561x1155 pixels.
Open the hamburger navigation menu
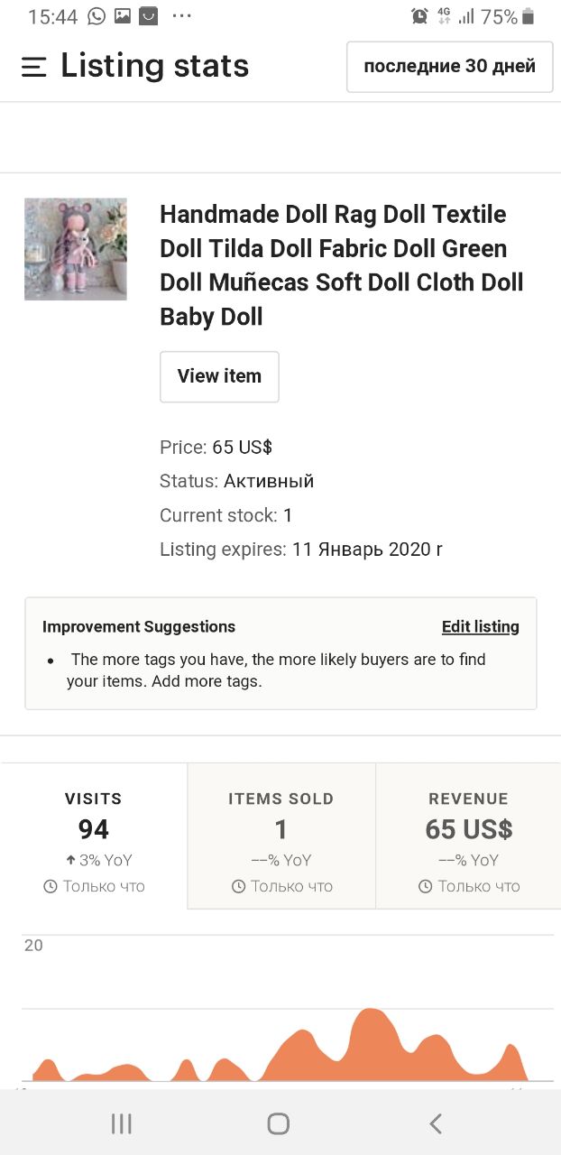click(34, 67)
